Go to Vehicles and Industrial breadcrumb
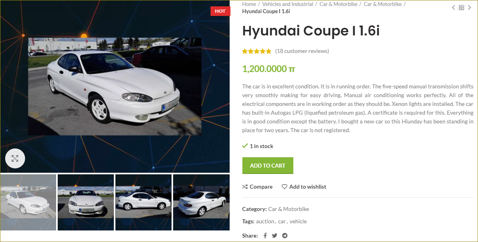478x242 pixels. click(x=288, y=4)
